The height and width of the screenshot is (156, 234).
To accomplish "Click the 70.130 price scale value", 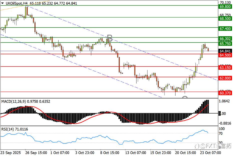I will pyautogui.click(x=225, y=3).
